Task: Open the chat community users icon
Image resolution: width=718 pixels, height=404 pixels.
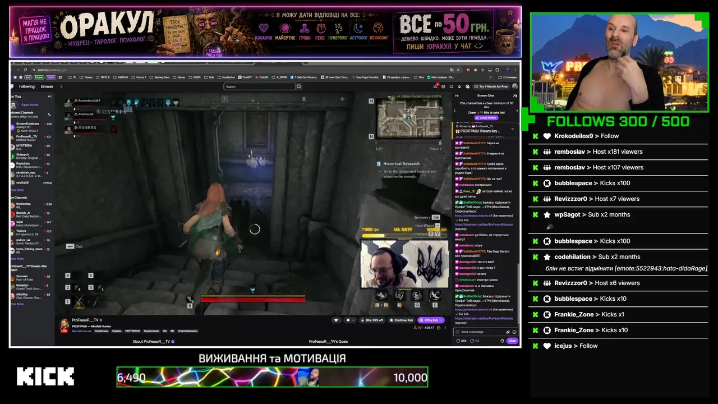Action: click(515, 95)
